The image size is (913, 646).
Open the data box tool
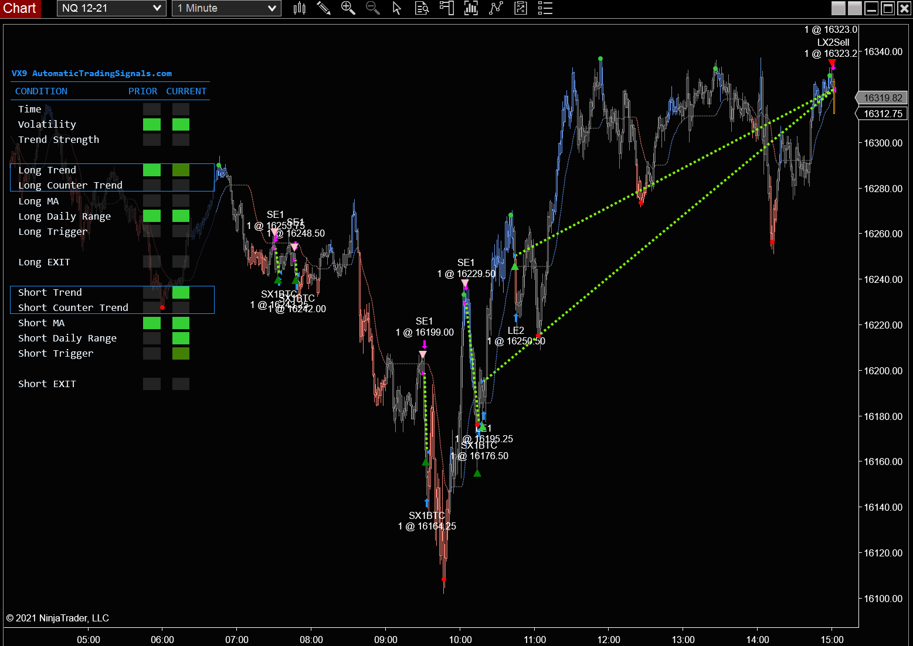click(422, 8)
